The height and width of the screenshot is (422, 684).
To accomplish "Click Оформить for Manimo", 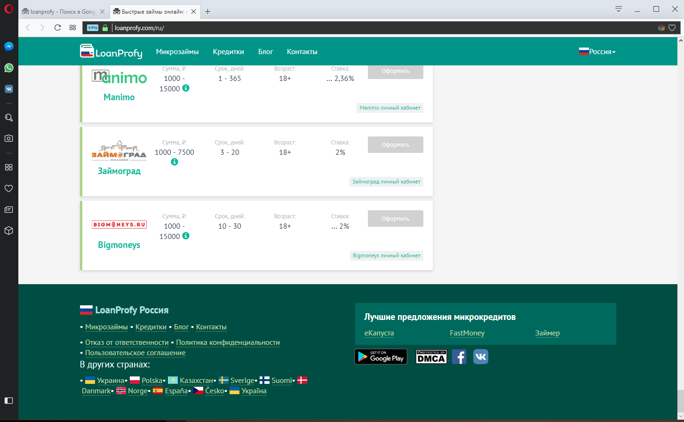I will 396,72.
